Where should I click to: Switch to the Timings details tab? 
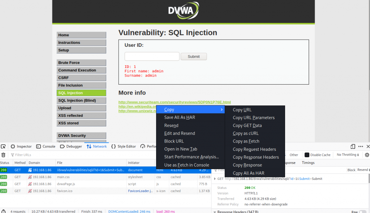tap(308, 163)
